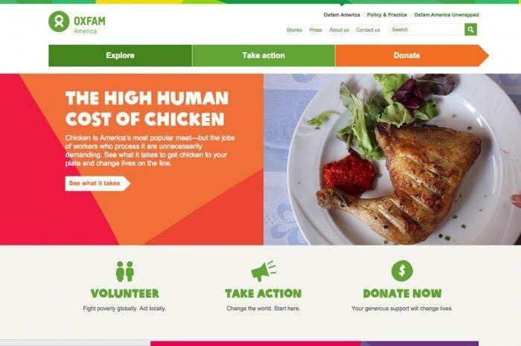This screenshot has width=521, height=346.
Task: Open the Press link
Action: (316, 30)
